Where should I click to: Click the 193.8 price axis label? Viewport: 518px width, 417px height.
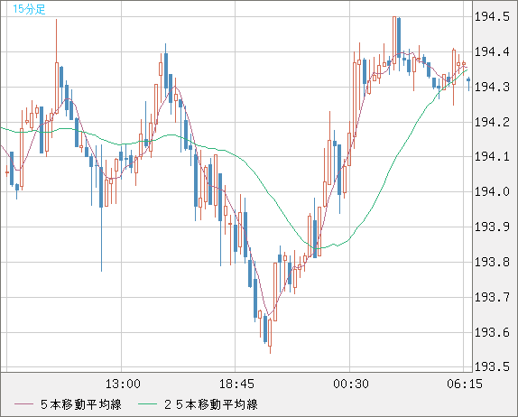pyautogui.click(x=492, y=262)
